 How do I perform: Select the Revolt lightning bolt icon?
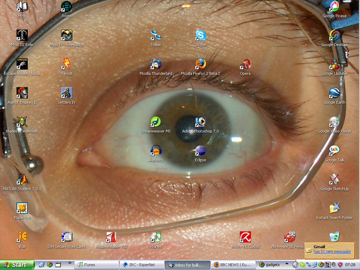pyautogui.click(x=67, y=67)
